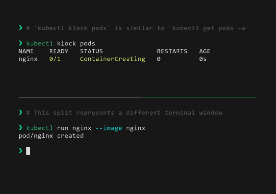
Task: Click the --image flag in the run command
Action: 109,128
